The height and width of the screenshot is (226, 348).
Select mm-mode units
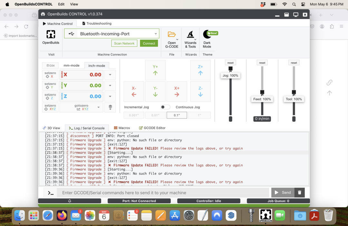(x=72, y=66)
